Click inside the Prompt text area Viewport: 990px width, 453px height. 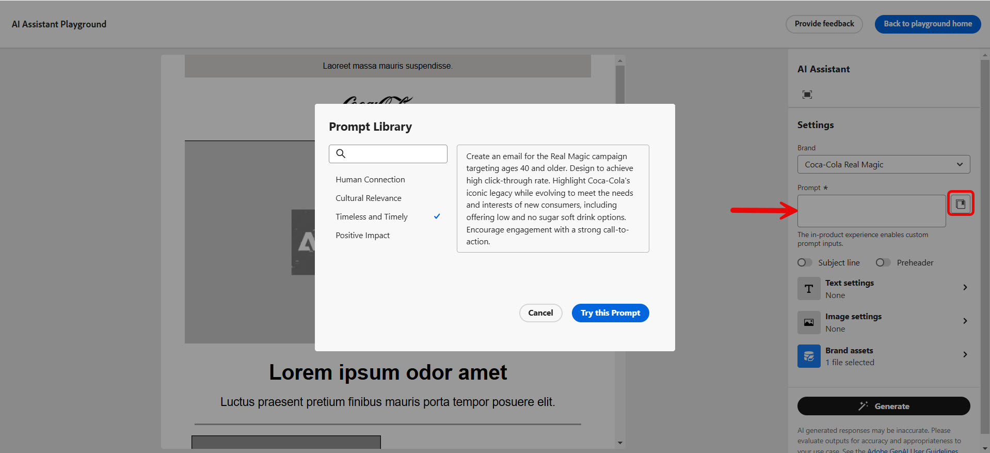click(x=871, y=211)
